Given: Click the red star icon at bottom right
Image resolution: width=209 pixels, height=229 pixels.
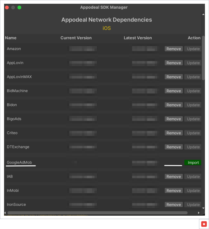Looking at the screenshot, I should click(x=204, y=224).
